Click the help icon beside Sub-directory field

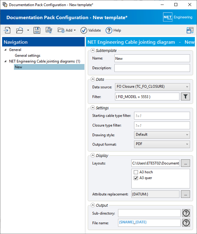186,213
